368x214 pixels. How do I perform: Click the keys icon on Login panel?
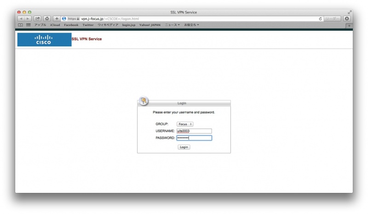[144, 101]
